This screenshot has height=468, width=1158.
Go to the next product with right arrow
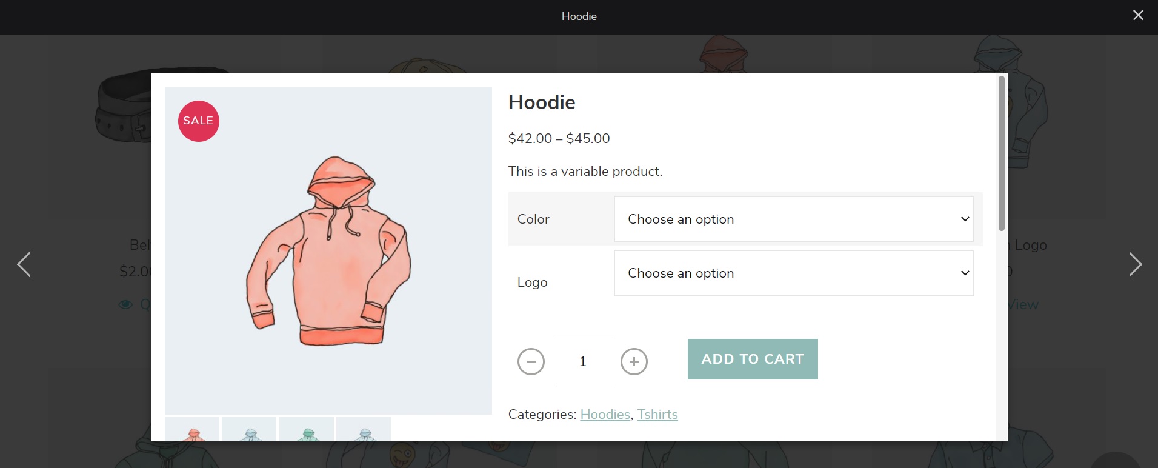coord(1135,264)
